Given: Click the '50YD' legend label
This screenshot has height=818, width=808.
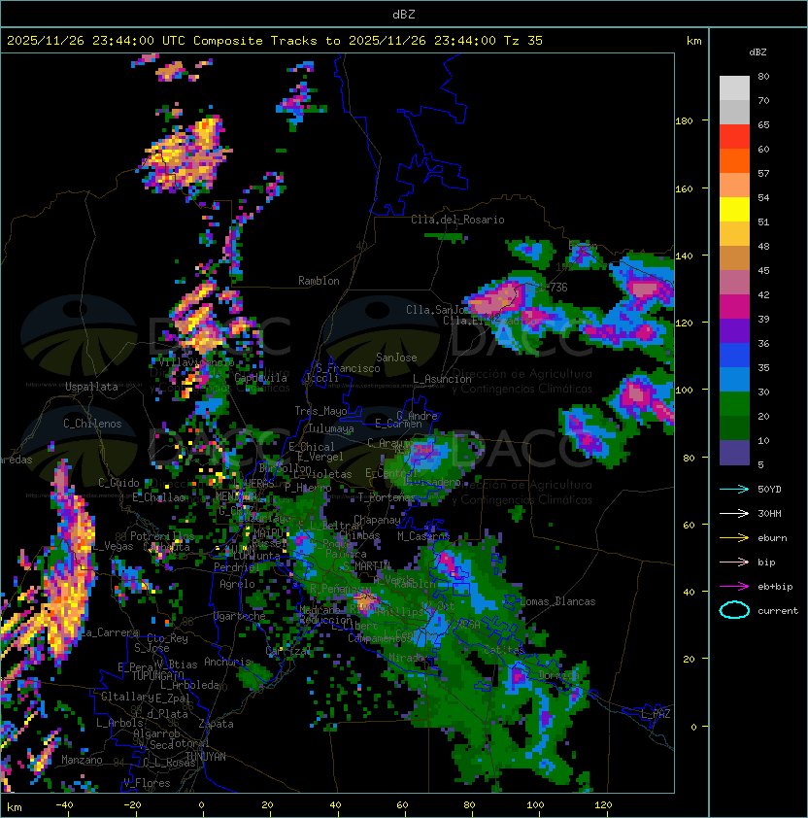Looking at the screenshot, I should (x=769, y=490).
